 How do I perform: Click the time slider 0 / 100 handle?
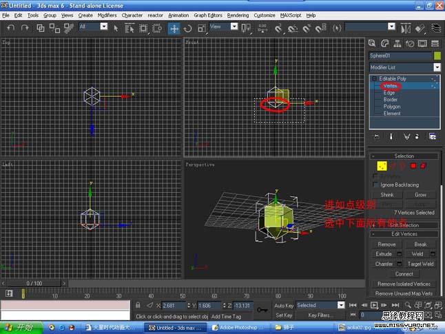point(34,283)
